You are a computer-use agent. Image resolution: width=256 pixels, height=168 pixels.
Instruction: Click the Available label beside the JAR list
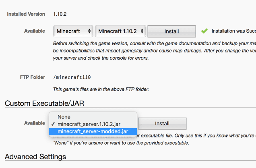pos(35,123)
